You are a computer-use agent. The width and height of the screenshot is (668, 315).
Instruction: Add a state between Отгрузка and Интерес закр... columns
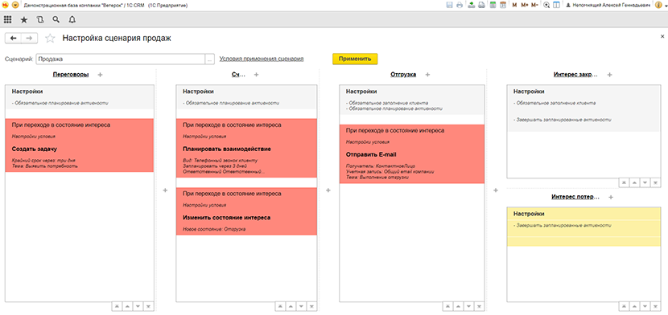click(496, 190)
